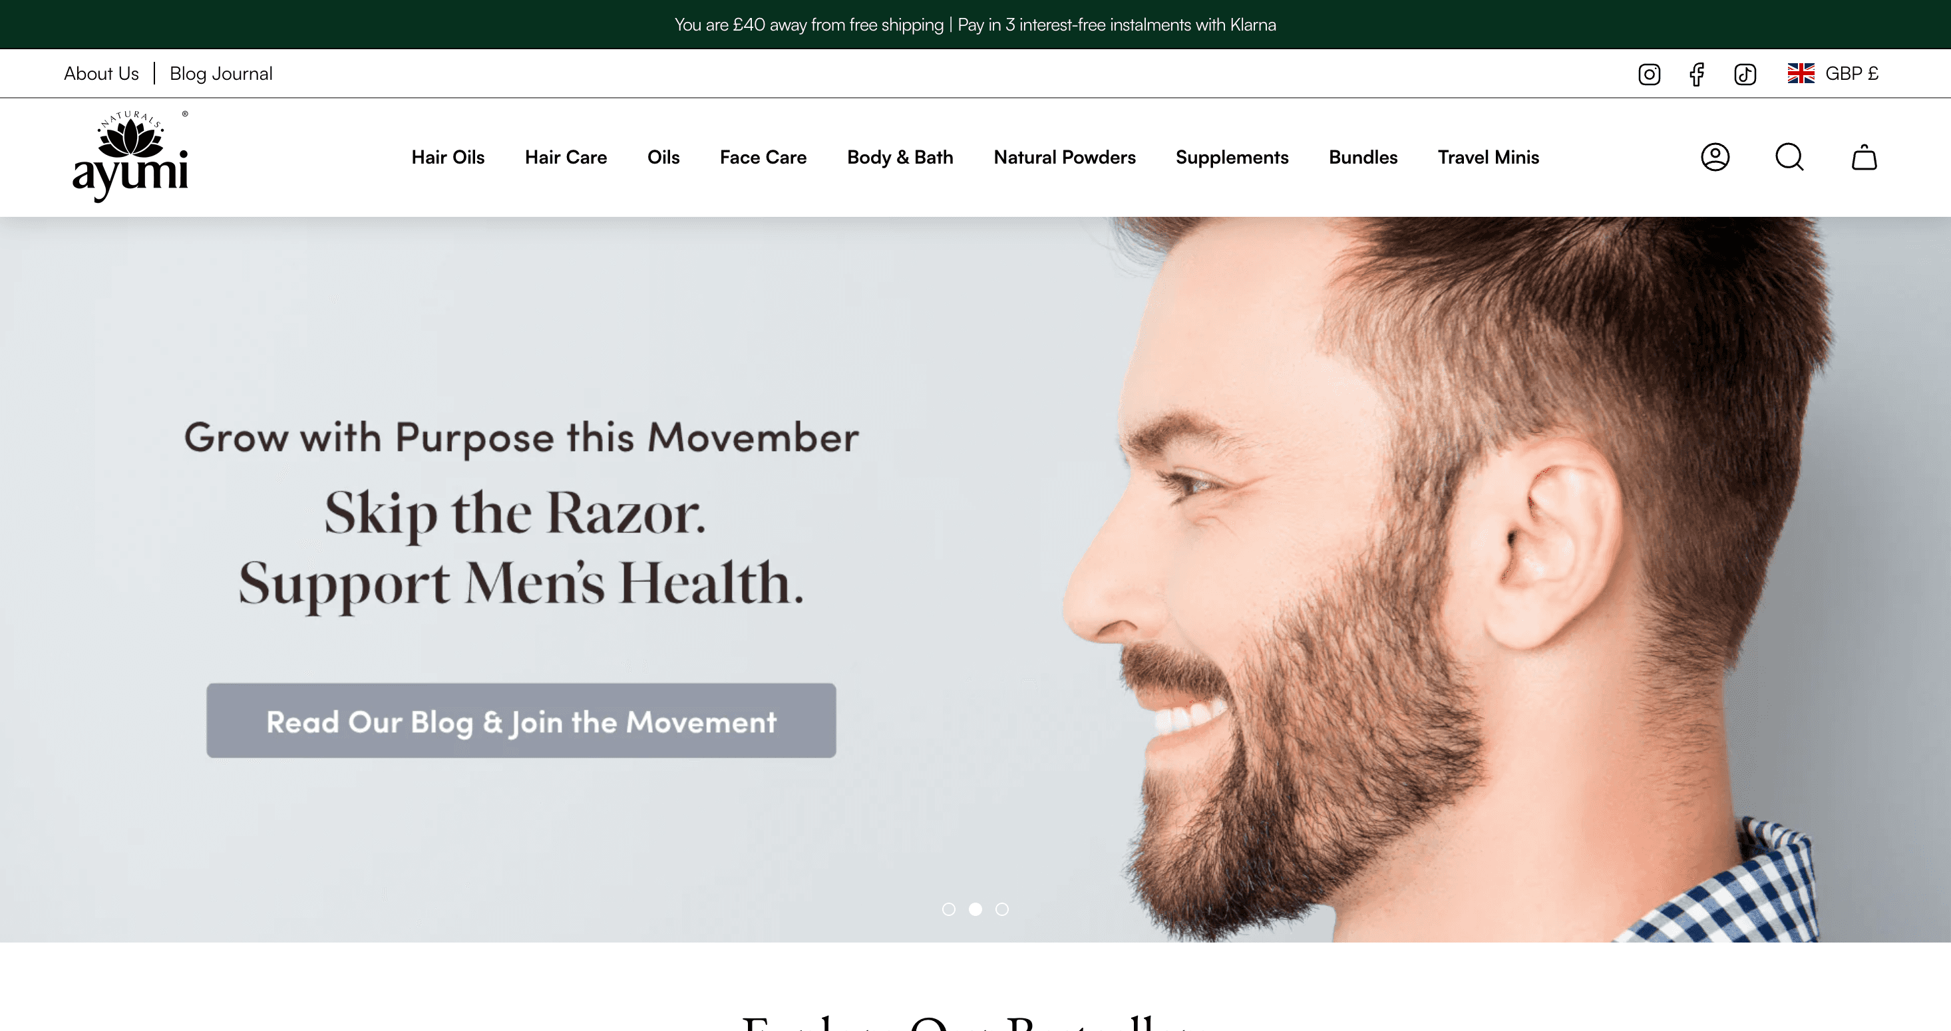Open the TikTok social link icon
The width and height of the screenshot is (1951, 1031).
click(x=1745, y=74)
